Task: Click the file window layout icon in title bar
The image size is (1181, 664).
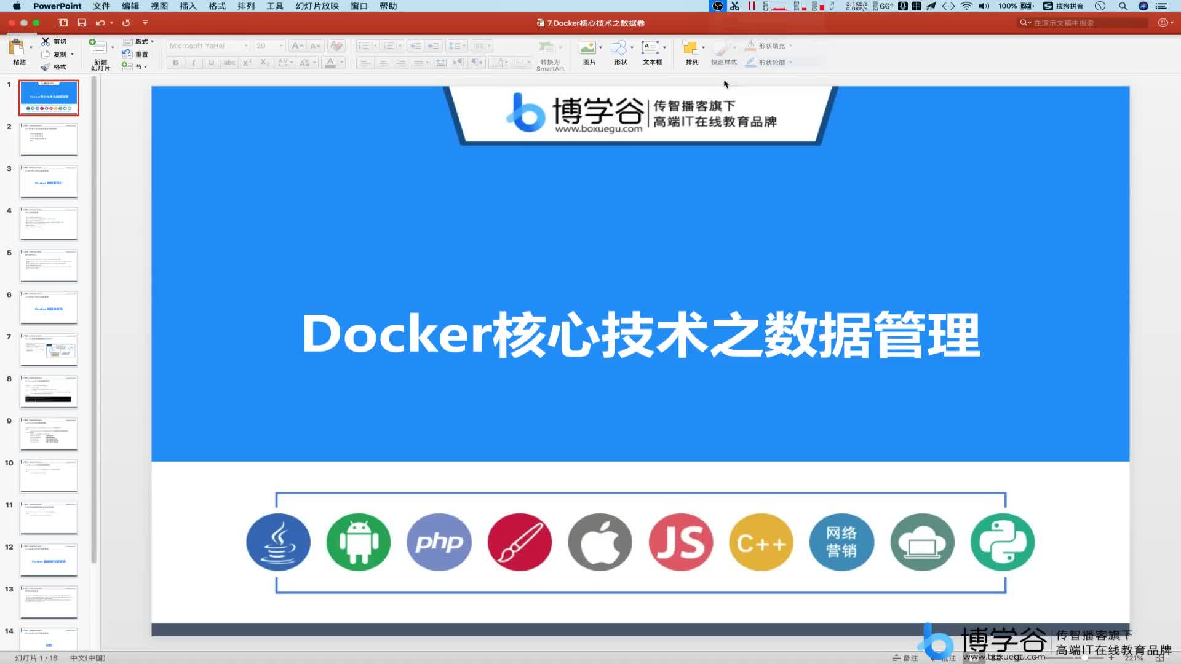Action: click(x=63, y=23)
